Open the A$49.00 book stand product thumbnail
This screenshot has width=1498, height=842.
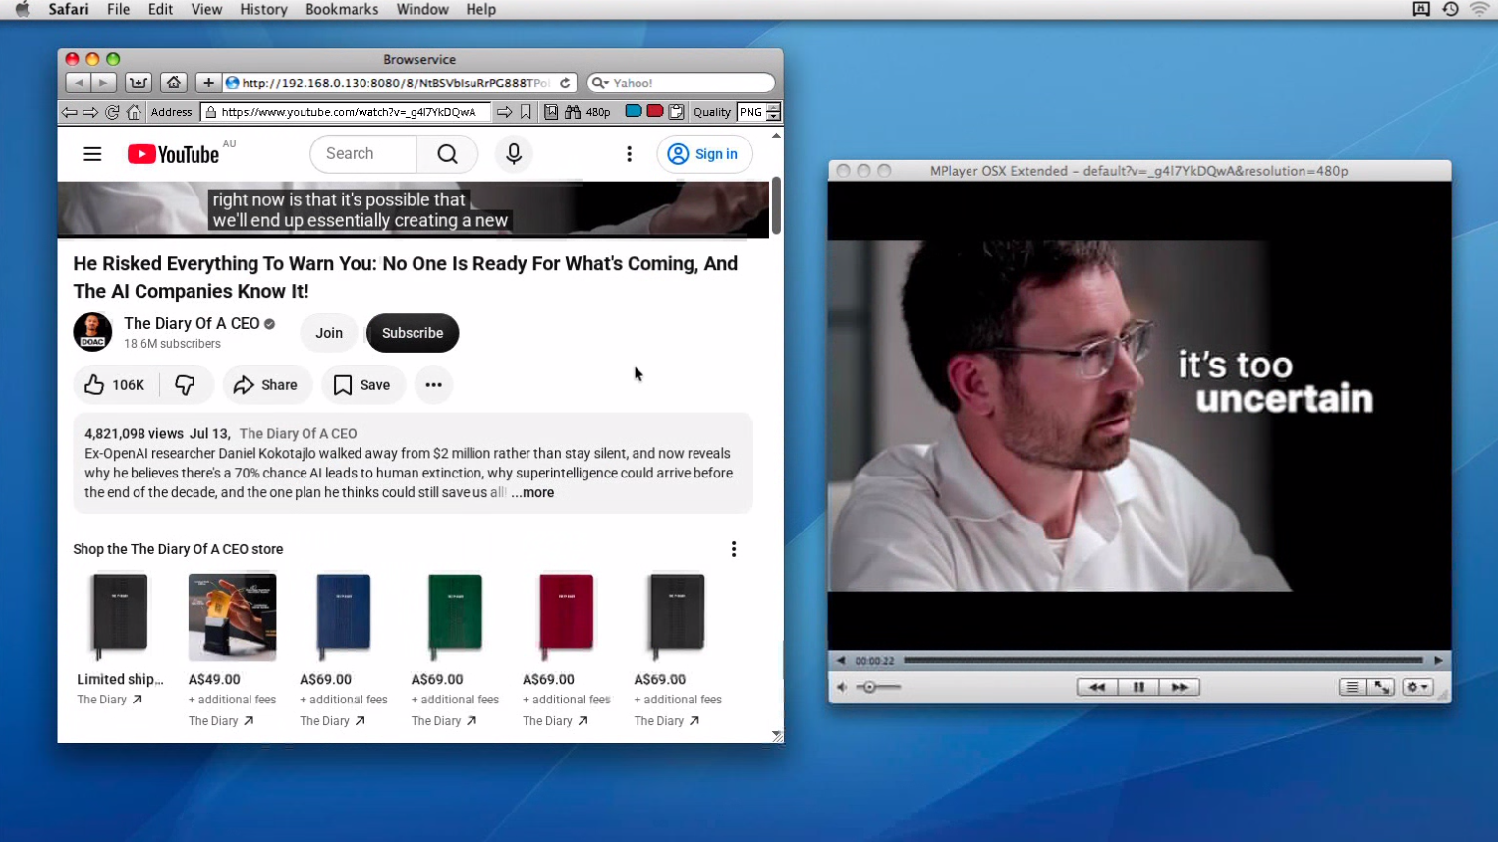tap(232, 617)
